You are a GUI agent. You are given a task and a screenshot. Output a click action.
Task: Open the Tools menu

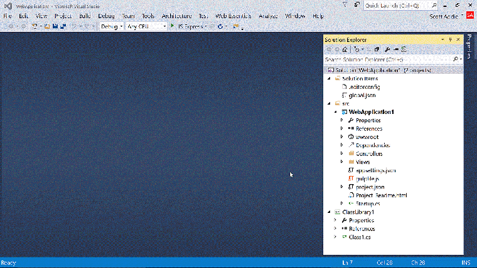148,16
